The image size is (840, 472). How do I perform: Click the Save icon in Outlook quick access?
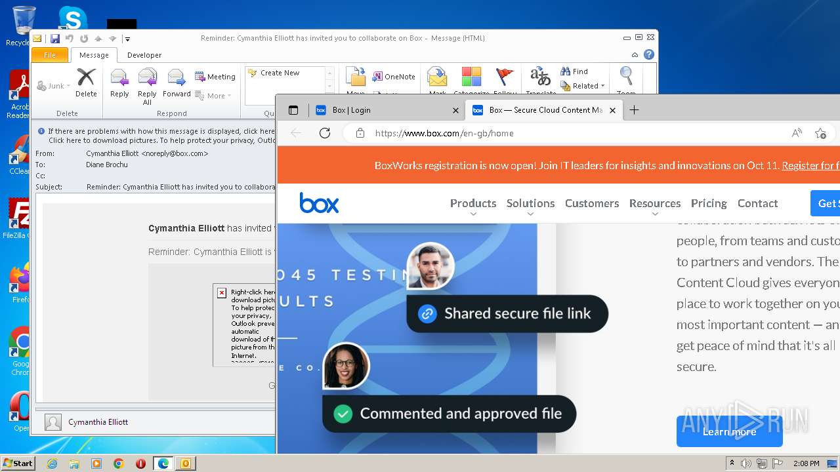(55, 39)
